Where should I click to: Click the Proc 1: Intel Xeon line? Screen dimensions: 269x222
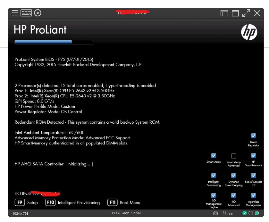click(64, 91)
